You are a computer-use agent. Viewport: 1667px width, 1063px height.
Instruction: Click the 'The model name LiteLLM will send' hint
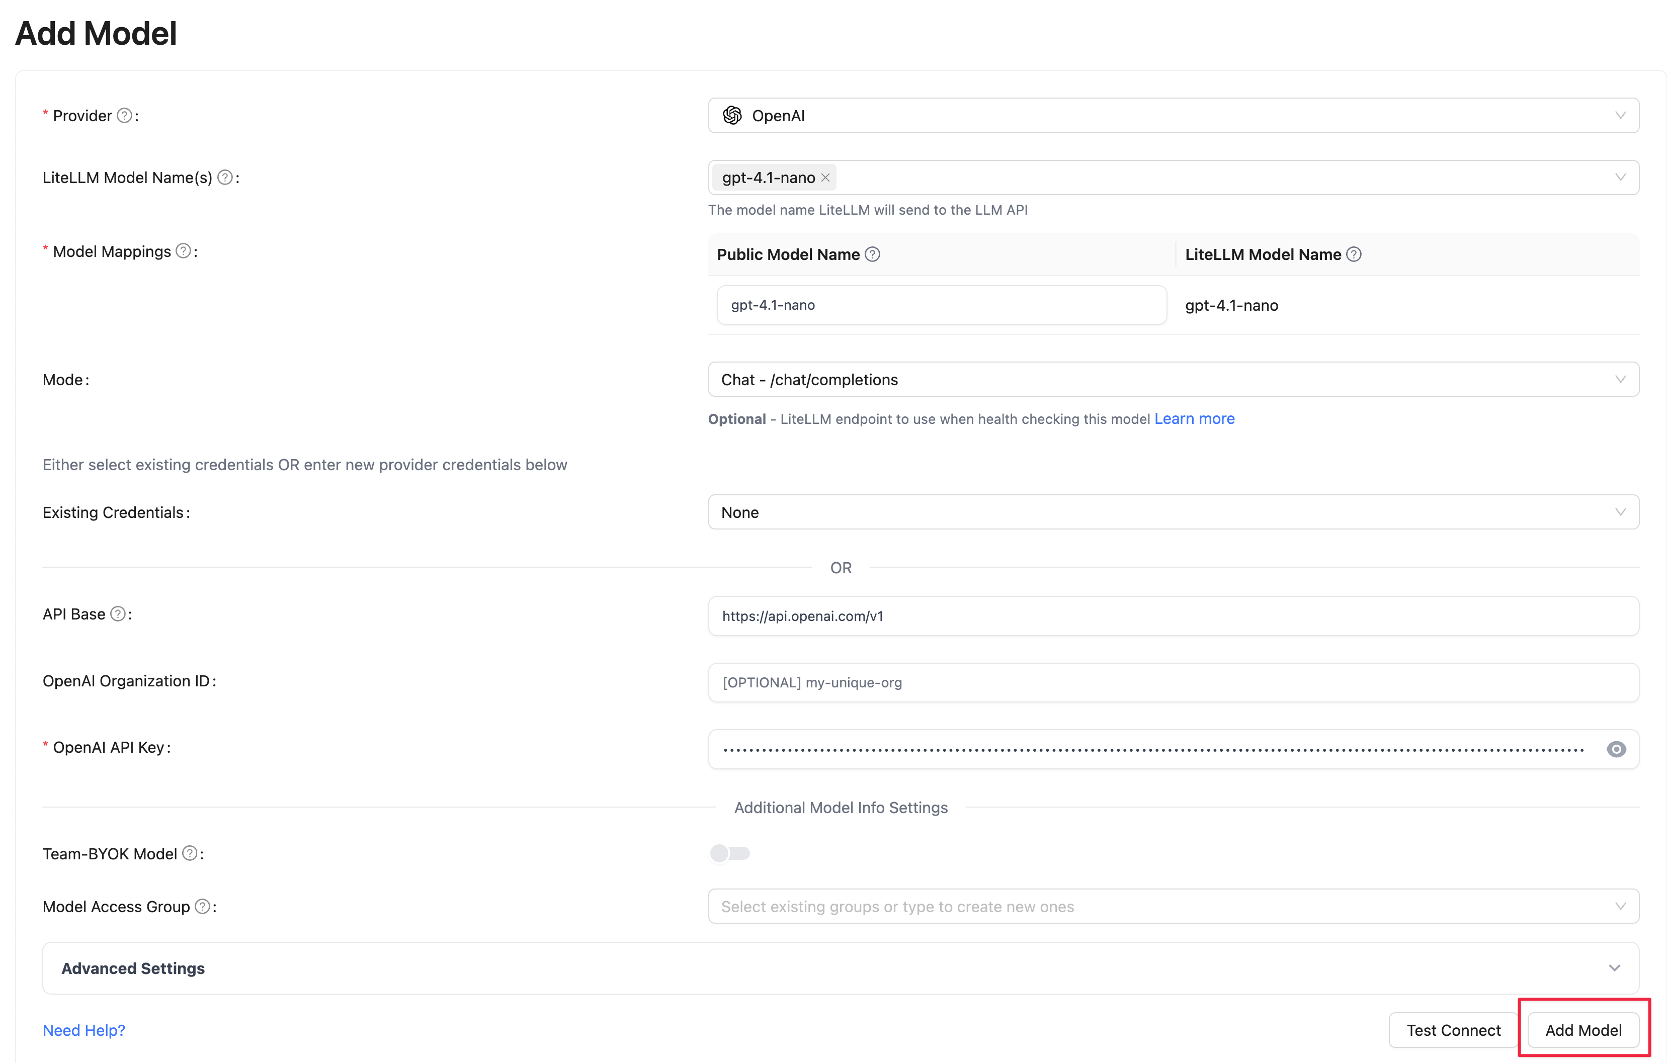[x=867, y=210]
